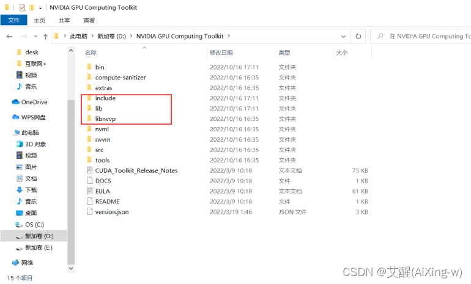Screen dimensions: 471x284
Task: Navigate back with the left arrow
Action: click(x=10, y=36)
